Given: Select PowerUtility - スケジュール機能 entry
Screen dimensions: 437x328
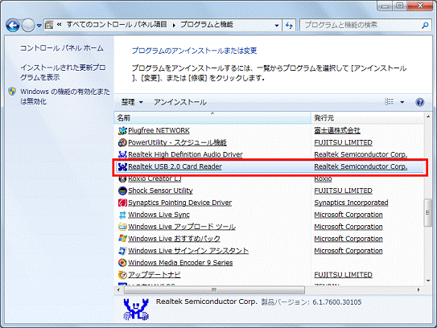Looking at the screenshot, I should [177, 142].
